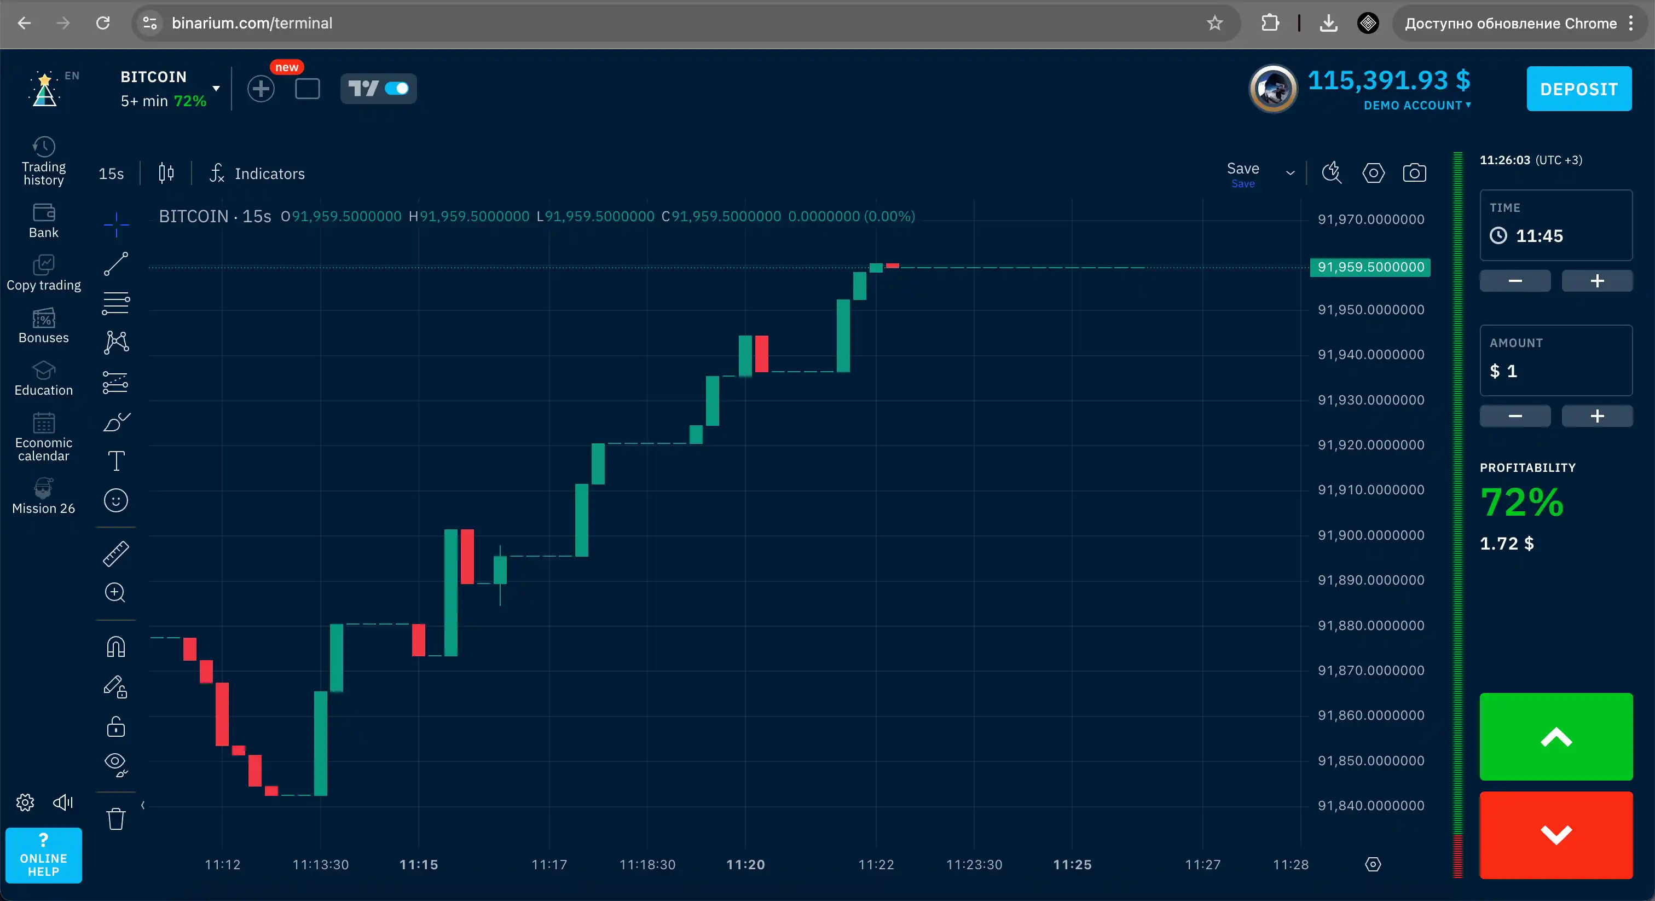This screenshot has height=901, width=1655.
Task: Open chart settings hexagon icon
Action: 1373,173
